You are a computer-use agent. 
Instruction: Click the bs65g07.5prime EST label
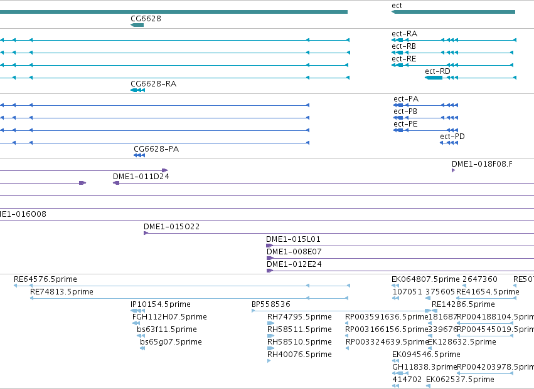(x=171, y=342)
